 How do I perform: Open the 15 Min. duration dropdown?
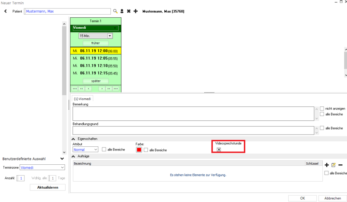coord(109,36)
